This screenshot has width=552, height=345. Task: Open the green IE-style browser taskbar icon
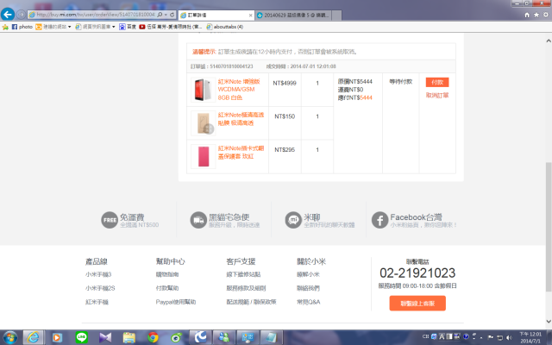coord(176,337)
